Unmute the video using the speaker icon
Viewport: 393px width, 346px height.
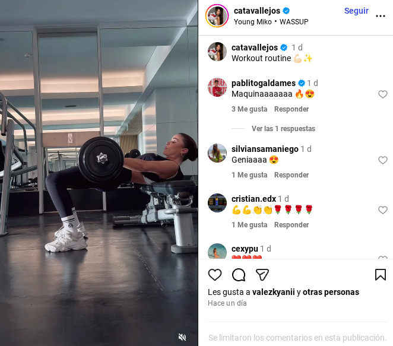pos(182,337)
